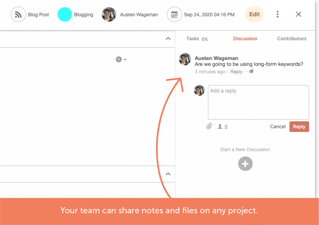The height and width of the screenshot is (225, 319).
Task: Cancel the reply
Action: [x=278, y=126]
